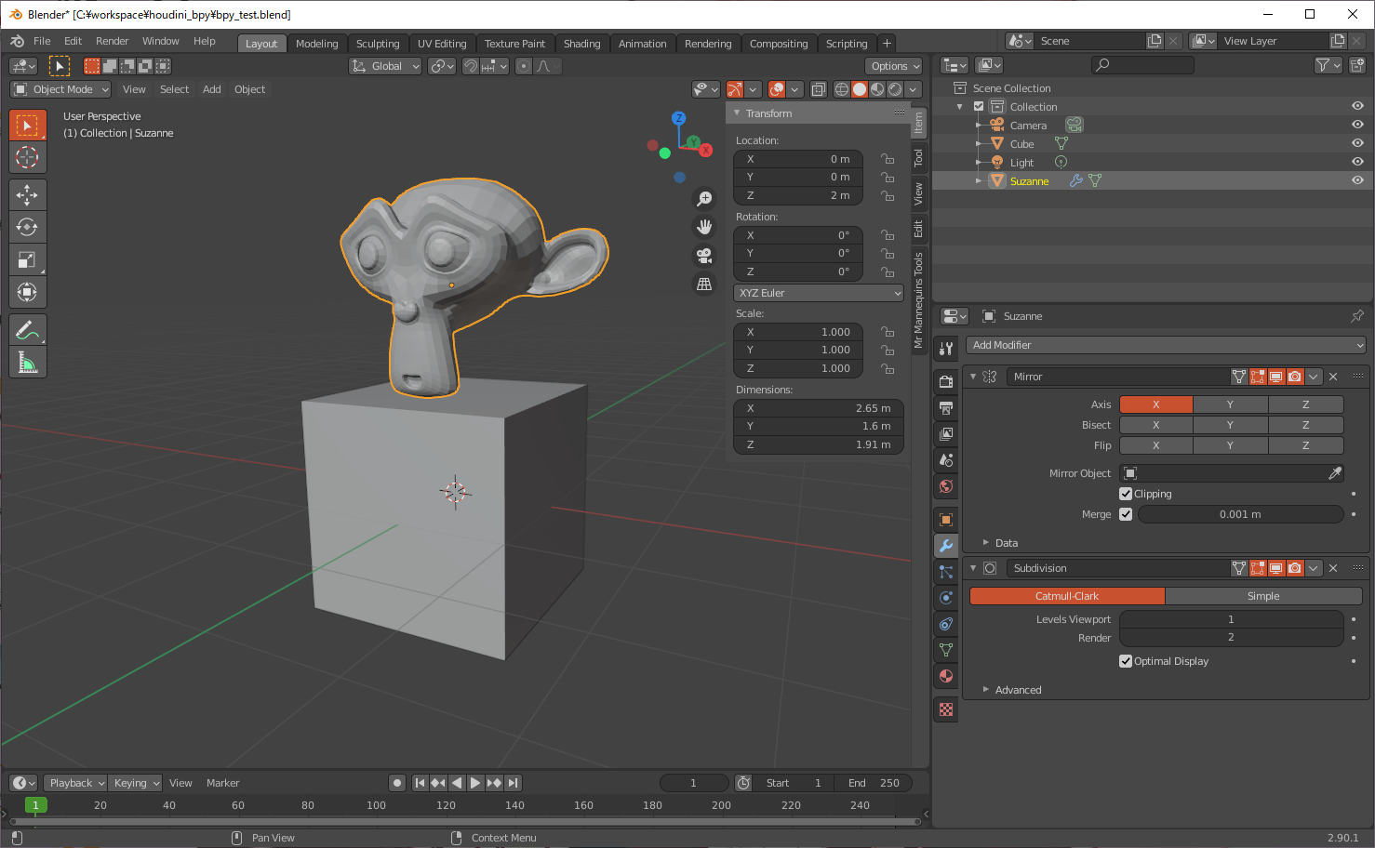Open the Output properties tab

point(946,407)
